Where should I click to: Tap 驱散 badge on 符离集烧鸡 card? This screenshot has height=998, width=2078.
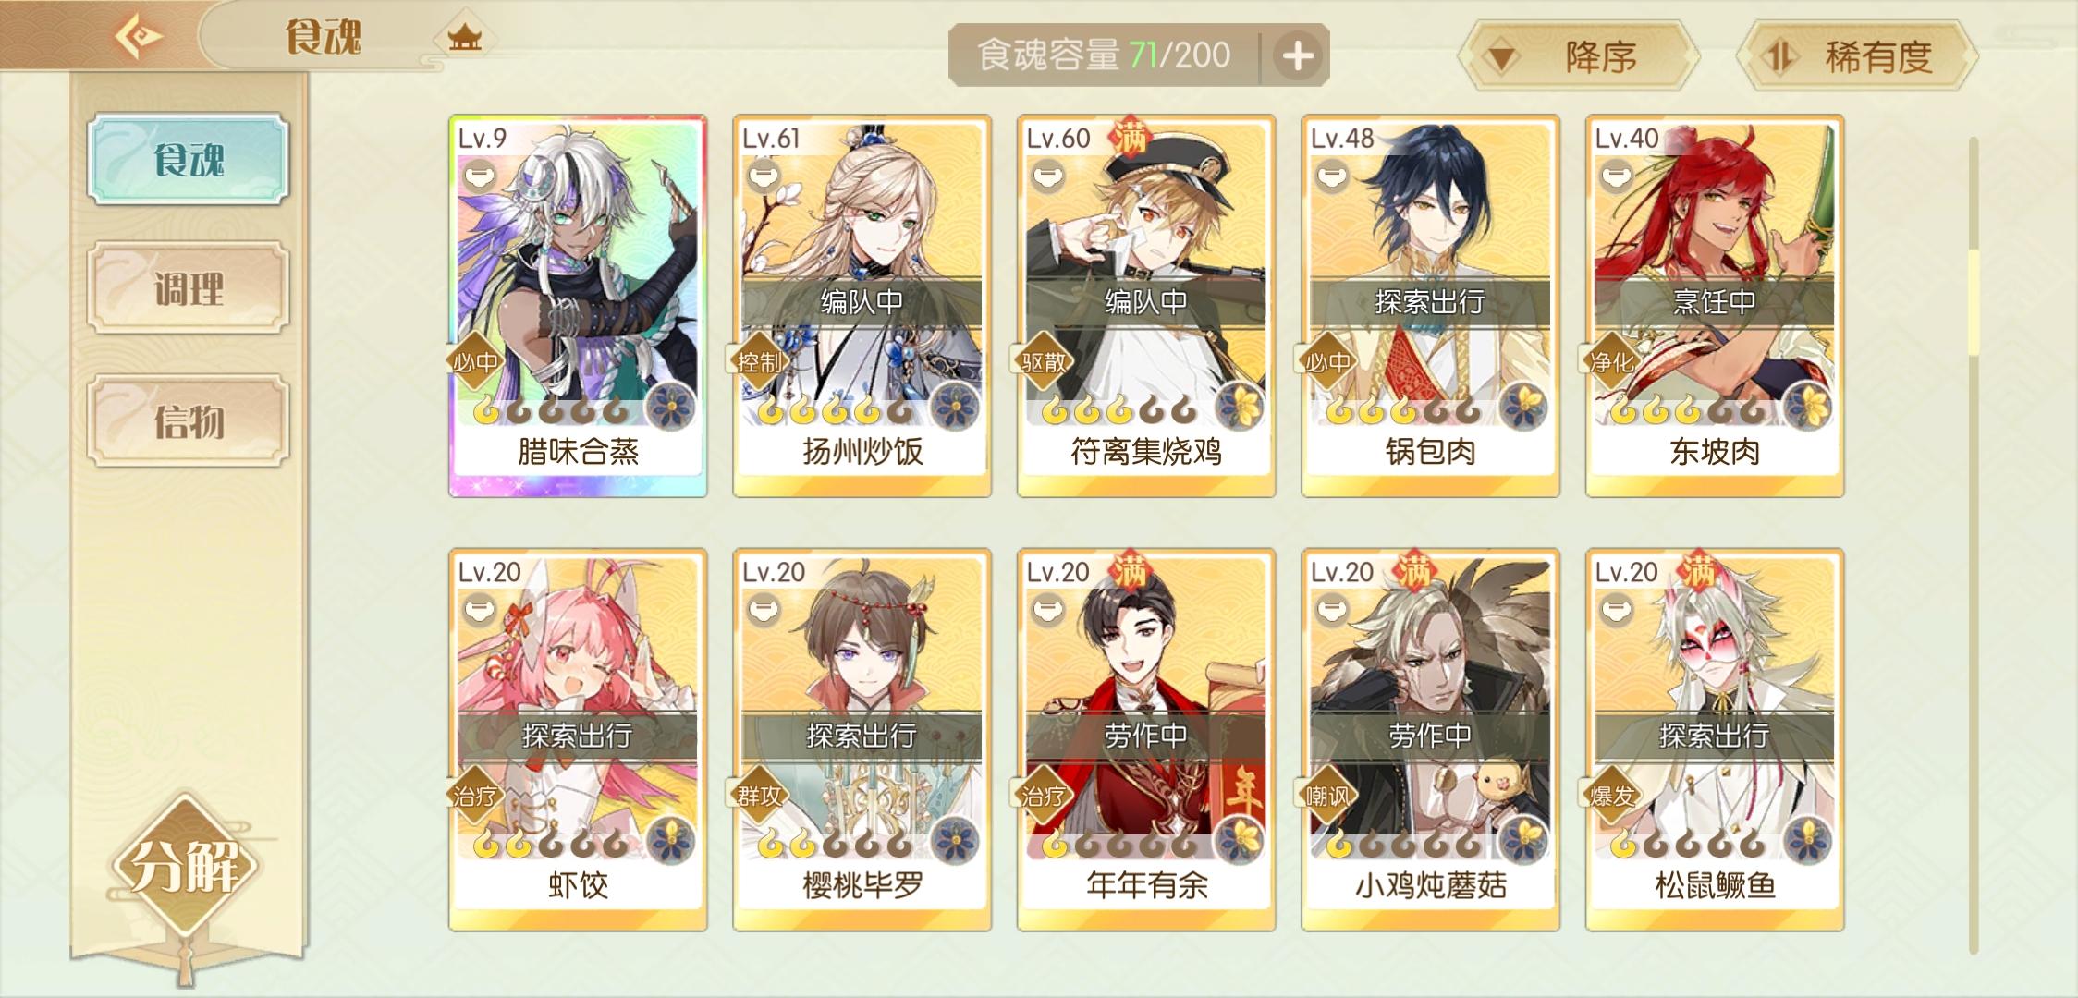tap(1043, 362)
